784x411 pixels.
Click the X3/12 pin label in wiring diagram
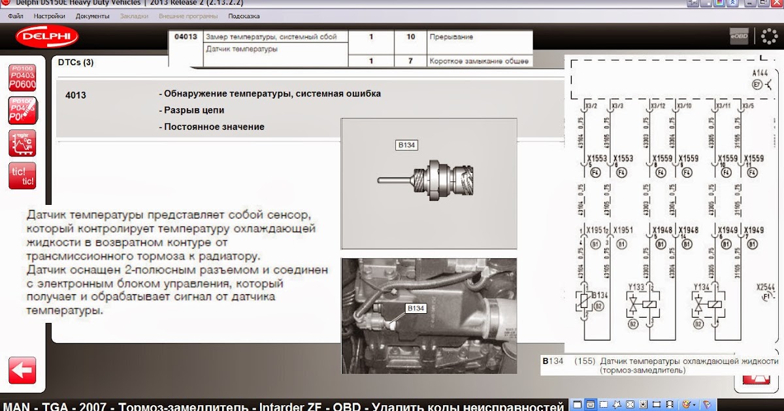coord(658,105)
